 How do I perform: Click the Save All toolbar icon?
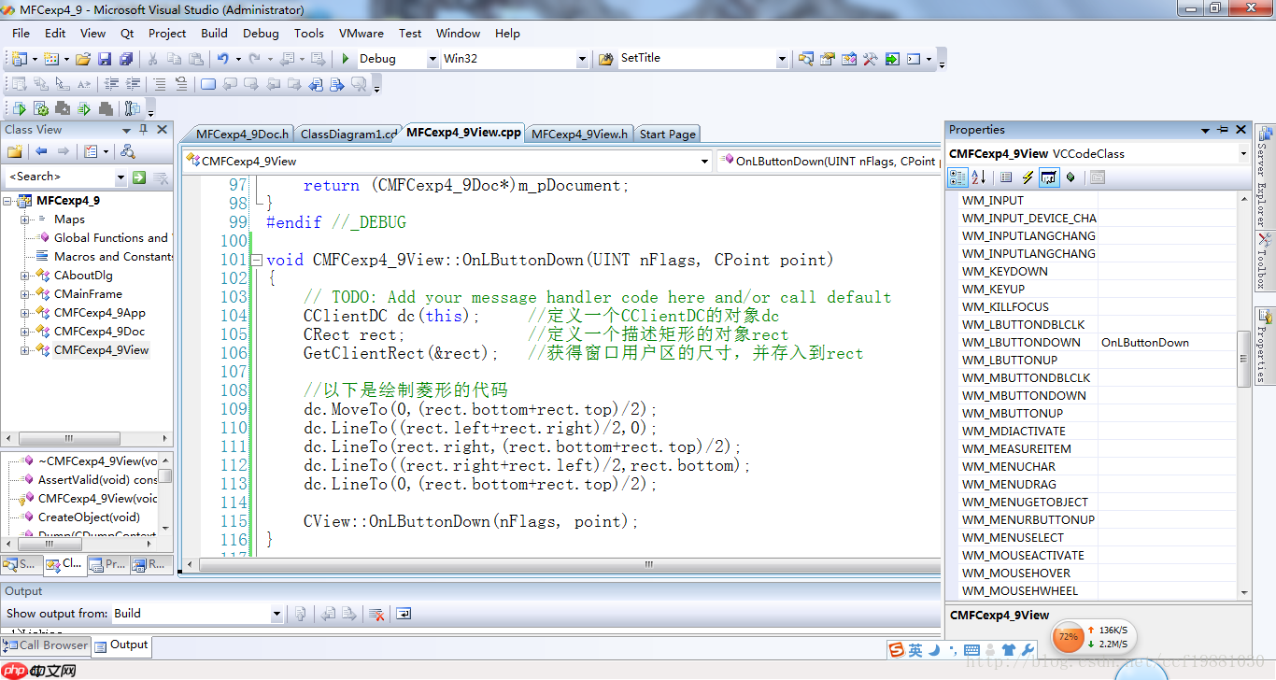pos(125,59)
